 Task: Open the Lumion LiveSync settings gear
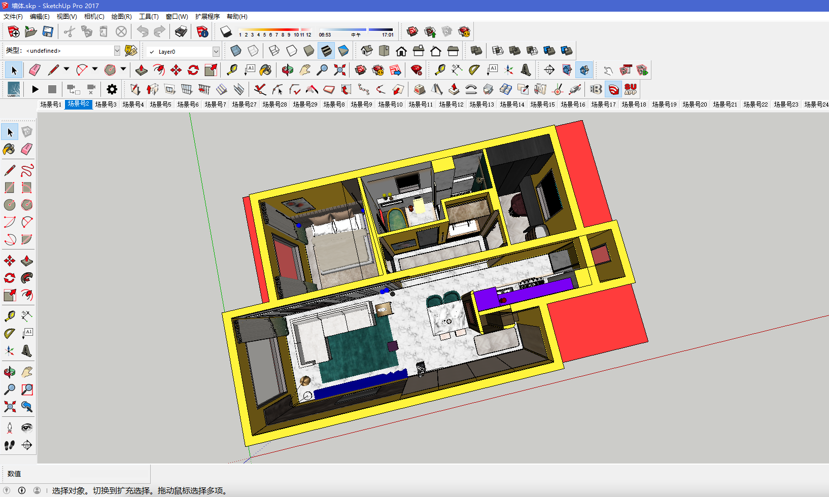tap(112, 90)
